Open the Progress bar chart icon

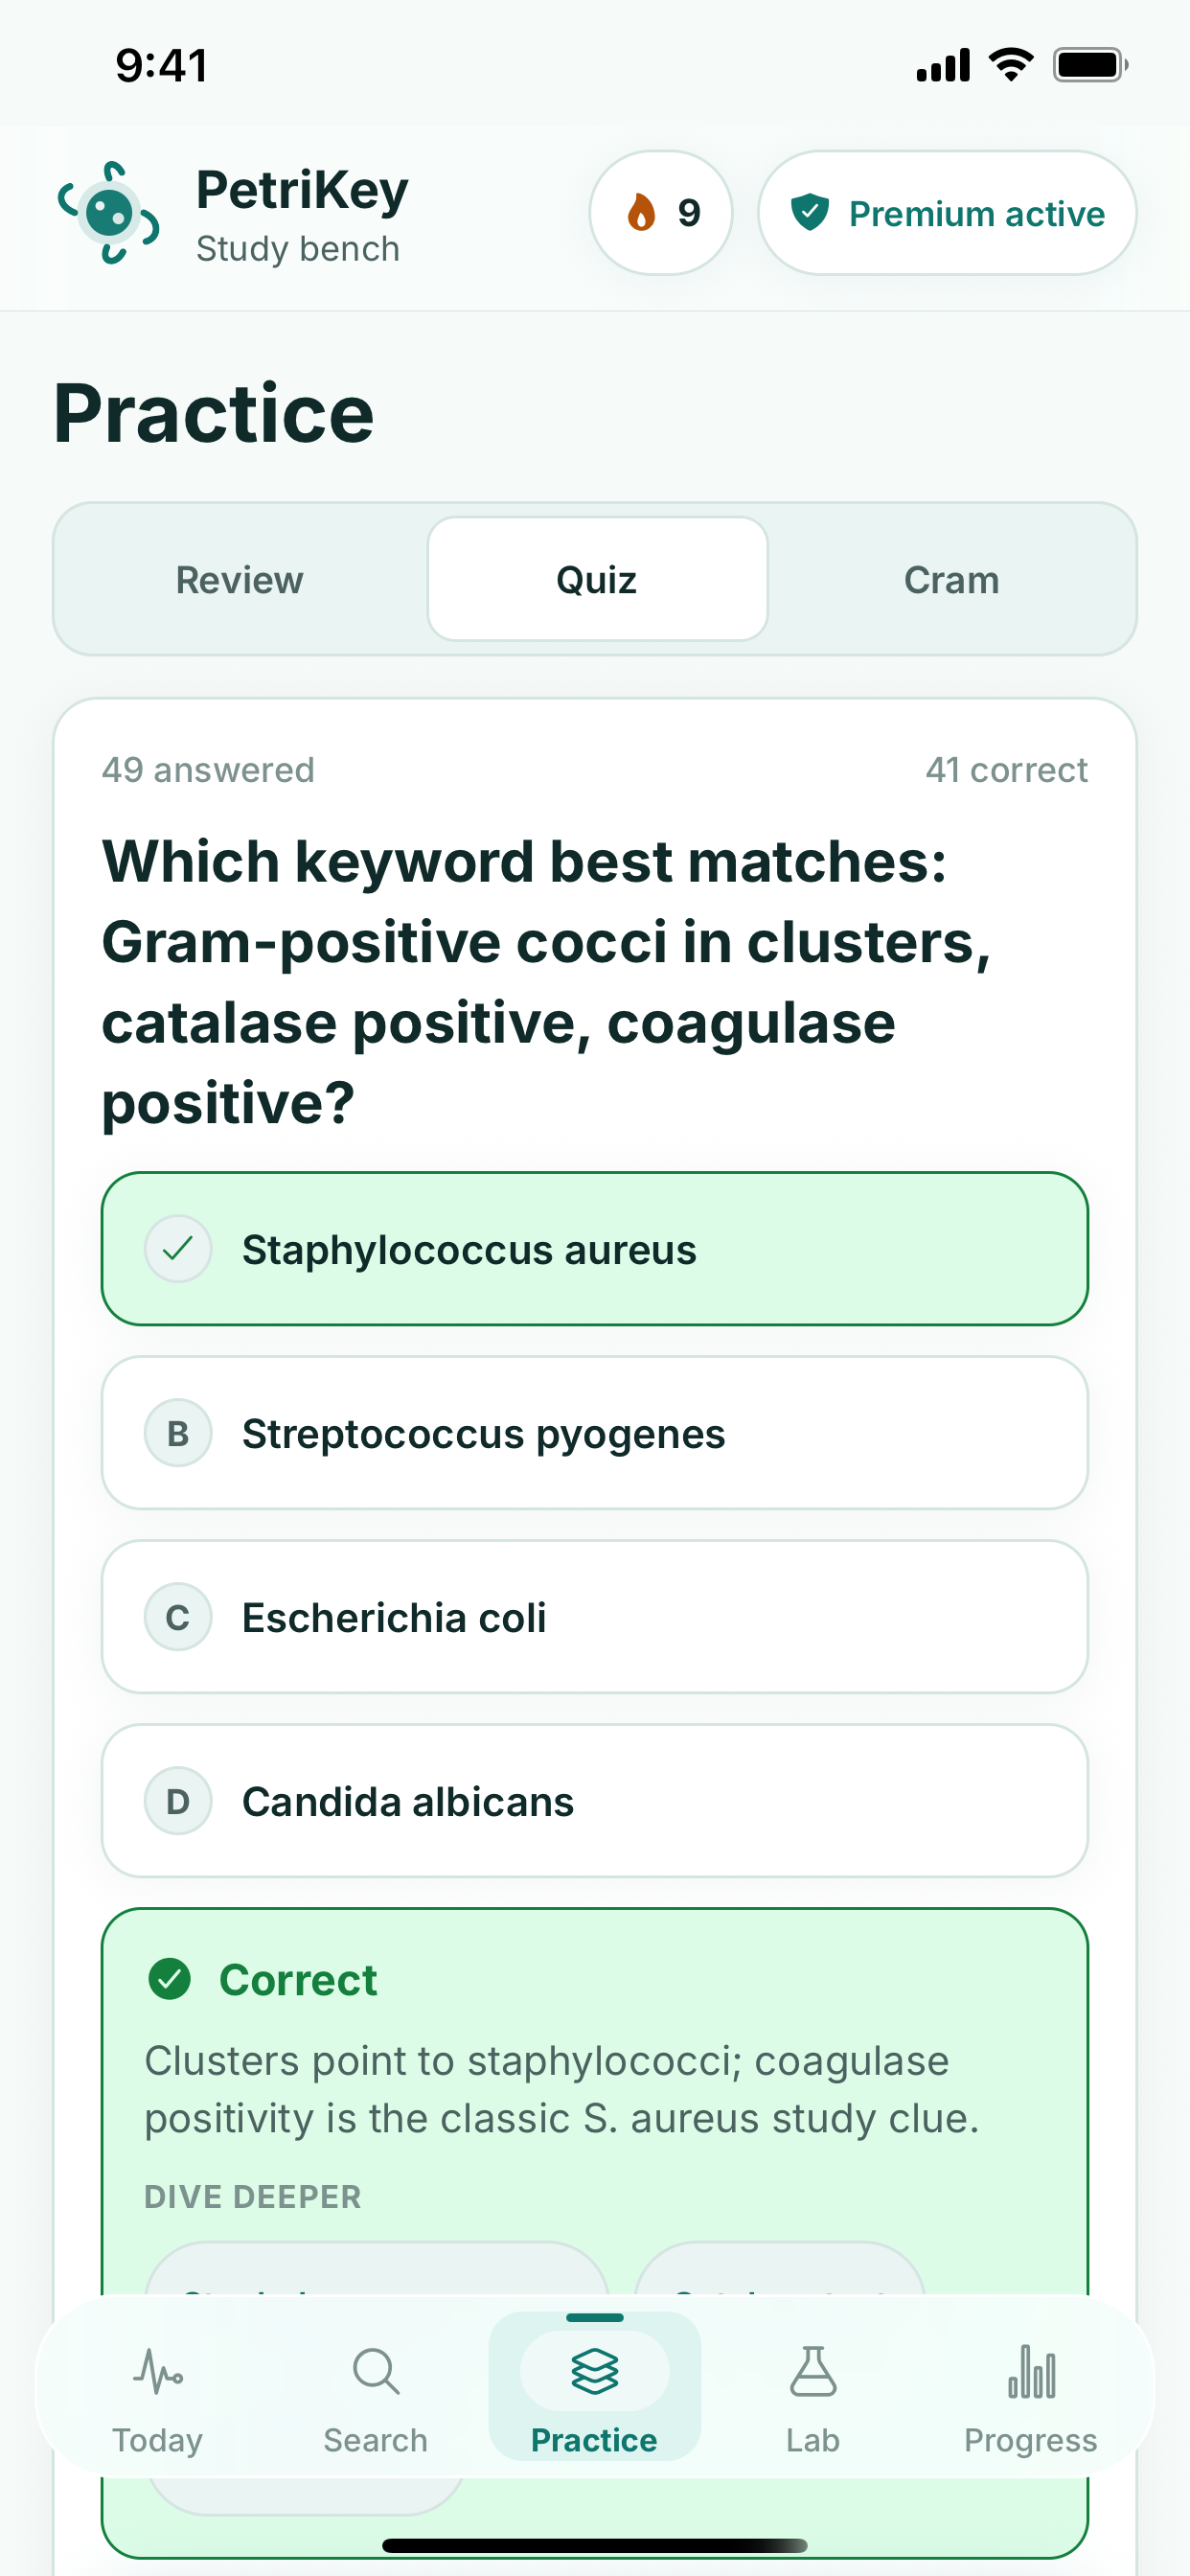1031,2371
